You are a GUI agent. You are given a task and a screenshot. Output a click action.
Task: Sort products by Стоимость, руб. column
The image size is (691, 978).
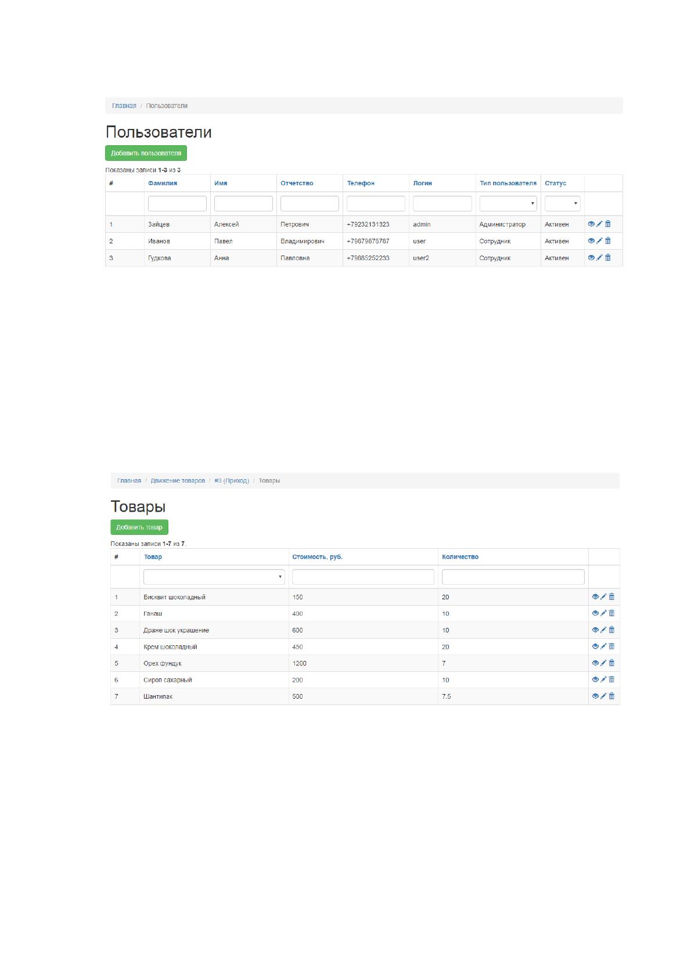(x=318, y=556)
